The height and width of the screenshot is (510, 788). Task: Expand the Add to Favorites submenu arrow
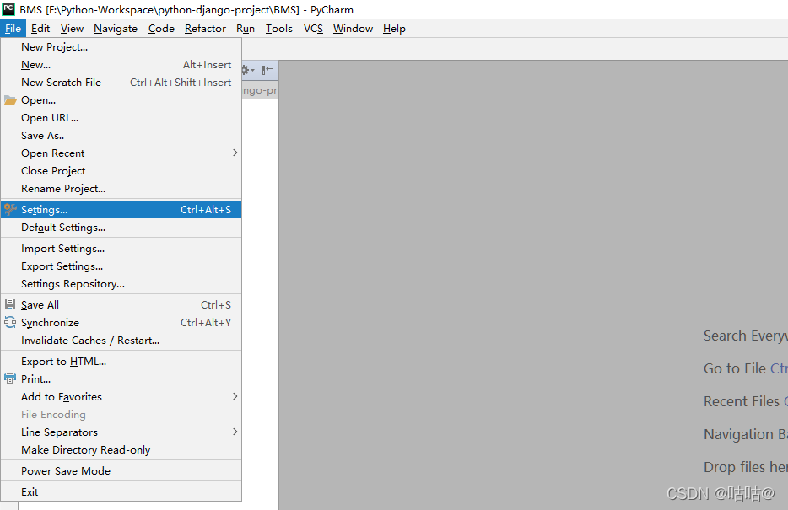pyautogui.click(x=235, y=396)
